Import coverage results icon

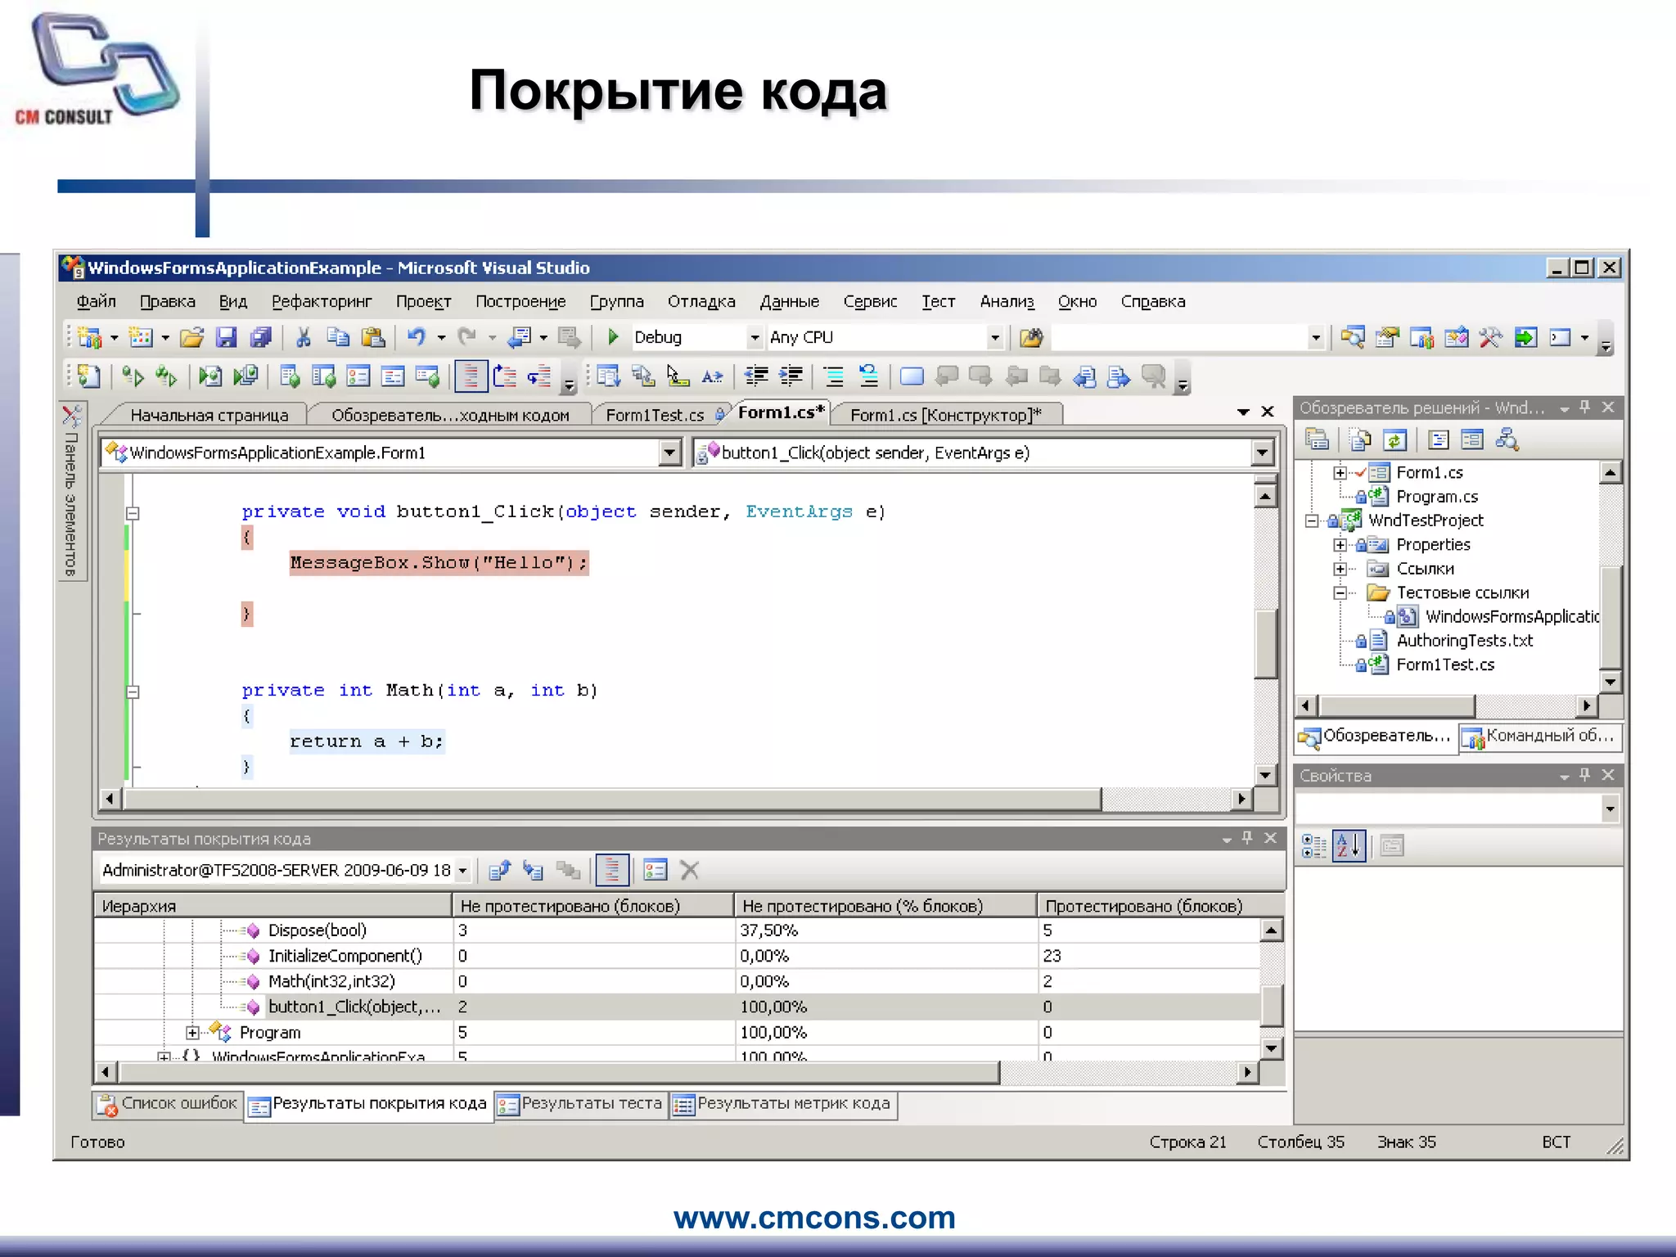tap(534, 871)
